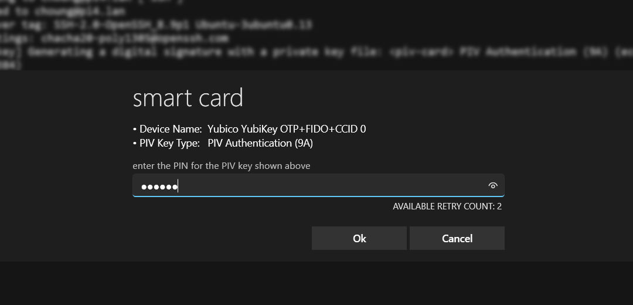Viewport: 633px width, 305px height.
Task: Reveal the PIN with the eye icon
Action: [493, 186]
